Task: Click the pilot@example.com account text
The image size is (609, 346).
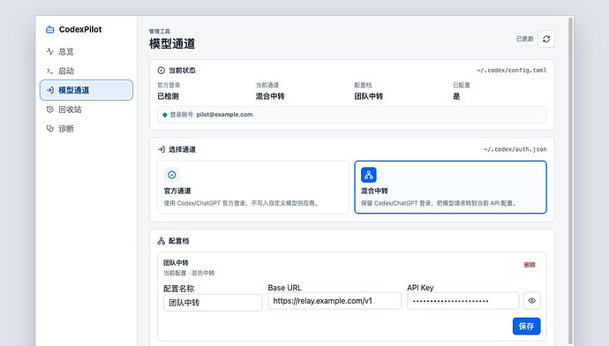Action: coord(224,115)
